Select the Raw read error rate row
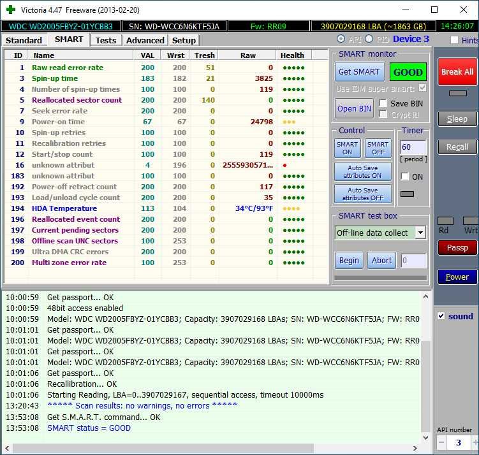479x455 pixels. pyautogui.click(x=166, y=68)
